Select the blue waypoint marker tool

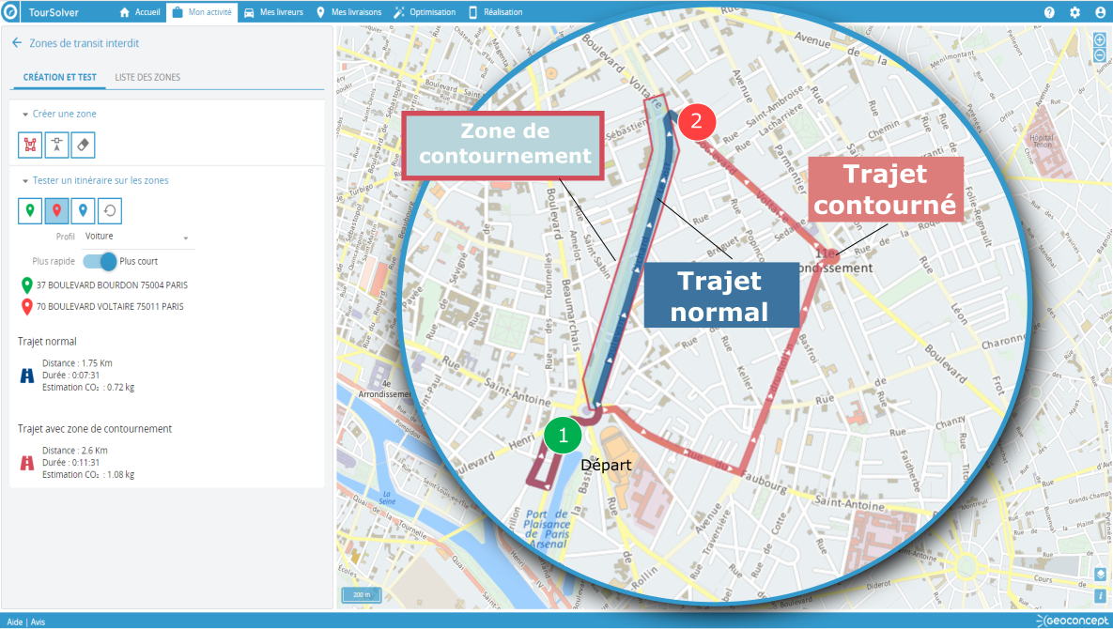click(x=83, y=210)
